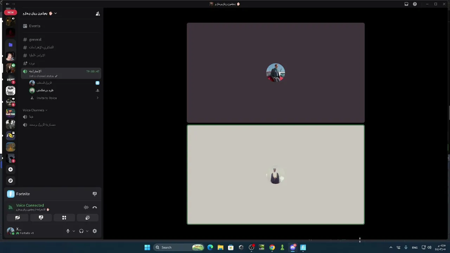Open microphone input options arrow
The width and height of the screenshot is (450, 253).
pos(73,231)
